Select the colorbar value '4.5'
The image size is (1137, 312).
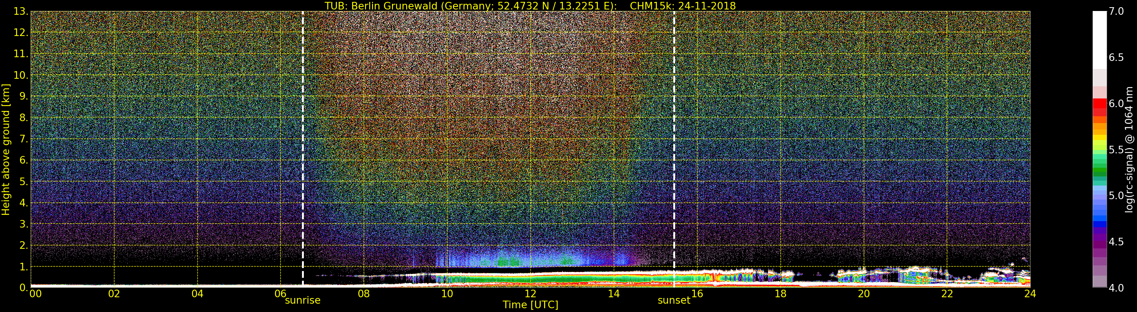(1116, 242)
